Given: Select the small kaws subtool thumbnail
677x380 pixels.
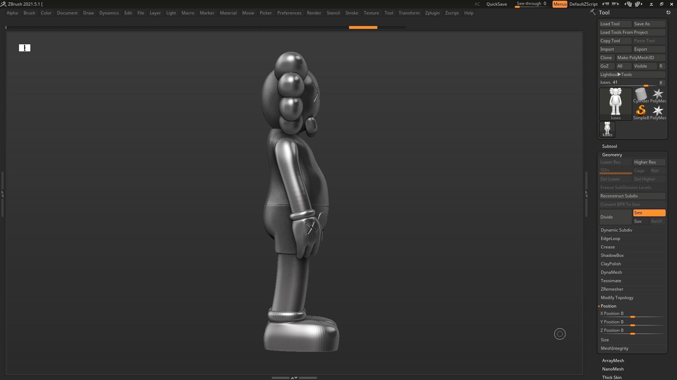Looking at the screenshot, I should coord(607,129).
